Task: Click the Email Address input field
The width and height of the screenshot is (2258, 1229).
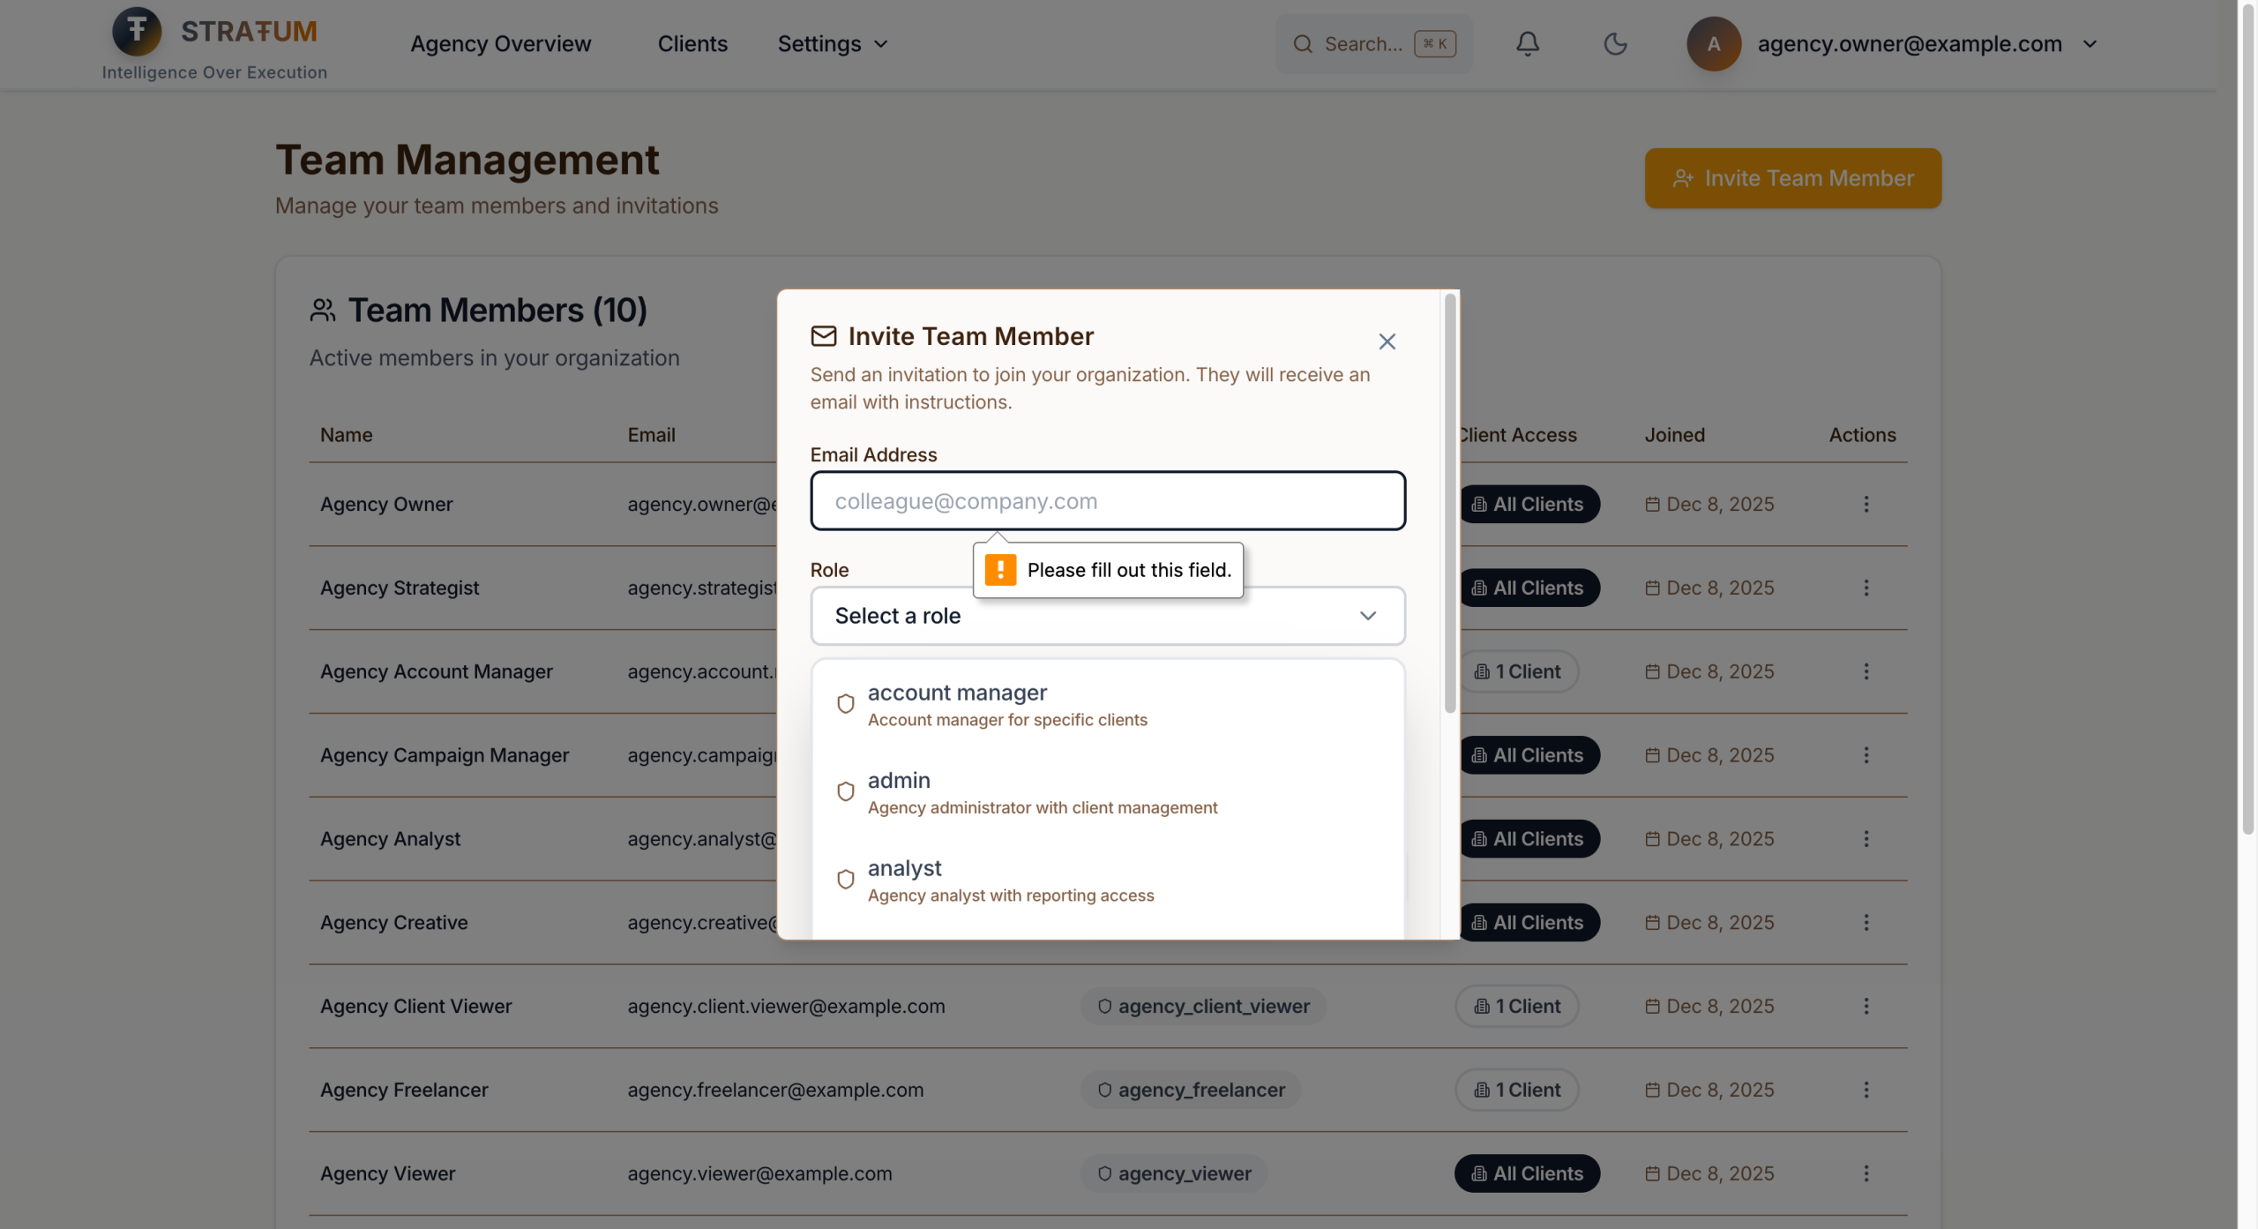Action: pyautogui.click(x=1107, y=501)
